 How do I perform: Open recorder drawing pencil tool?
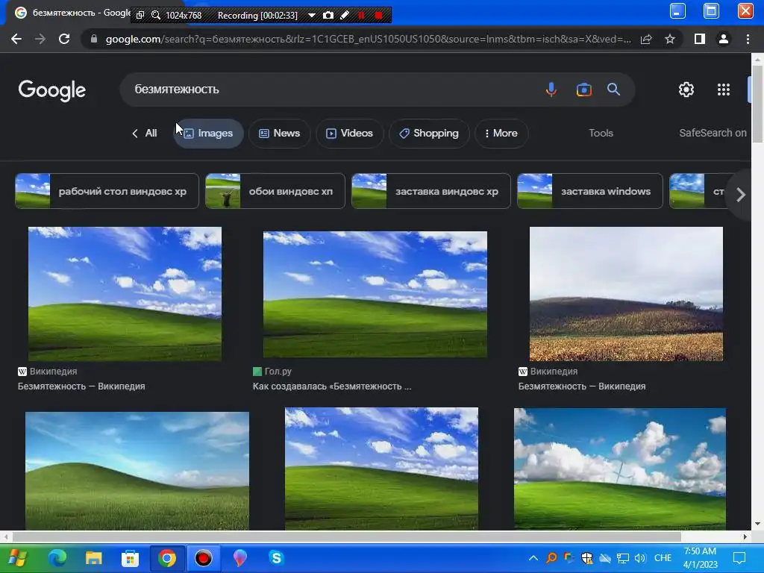[x=345, y=15]
